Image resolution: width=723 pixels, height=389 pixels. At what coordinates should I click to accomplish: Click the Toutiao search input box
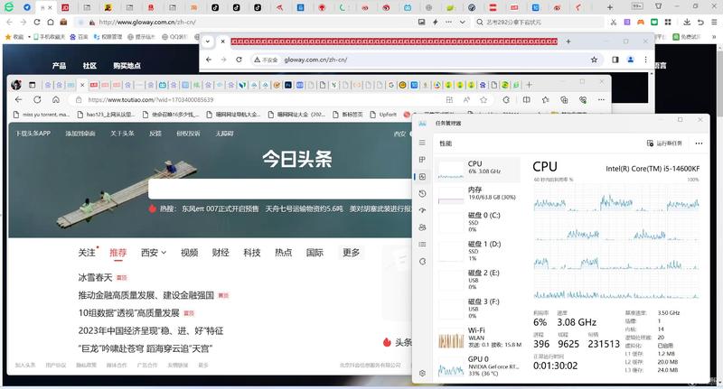281,189
